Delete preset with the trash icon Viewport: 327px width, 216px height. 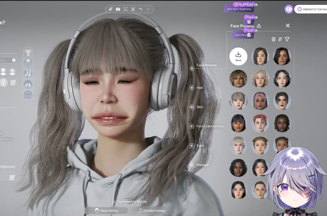(x=273, y=39)
